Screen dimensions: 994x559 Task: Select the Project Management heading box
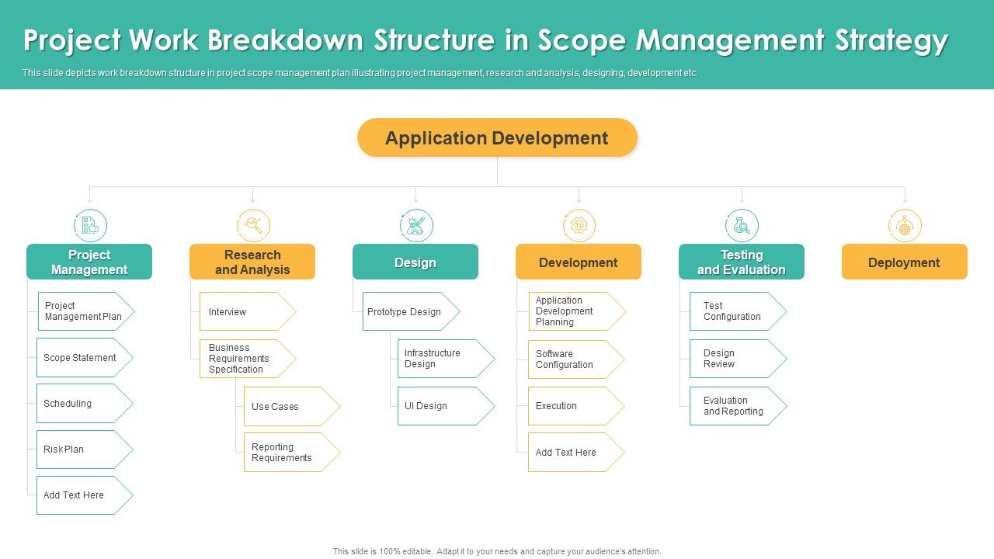(x=89, y=262)
